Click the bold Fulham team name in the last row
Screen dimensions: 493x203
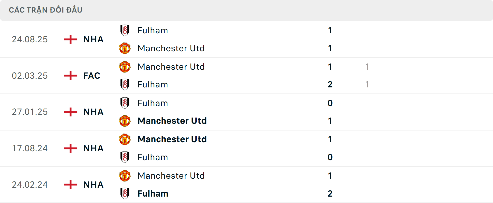tap(153, 194)
